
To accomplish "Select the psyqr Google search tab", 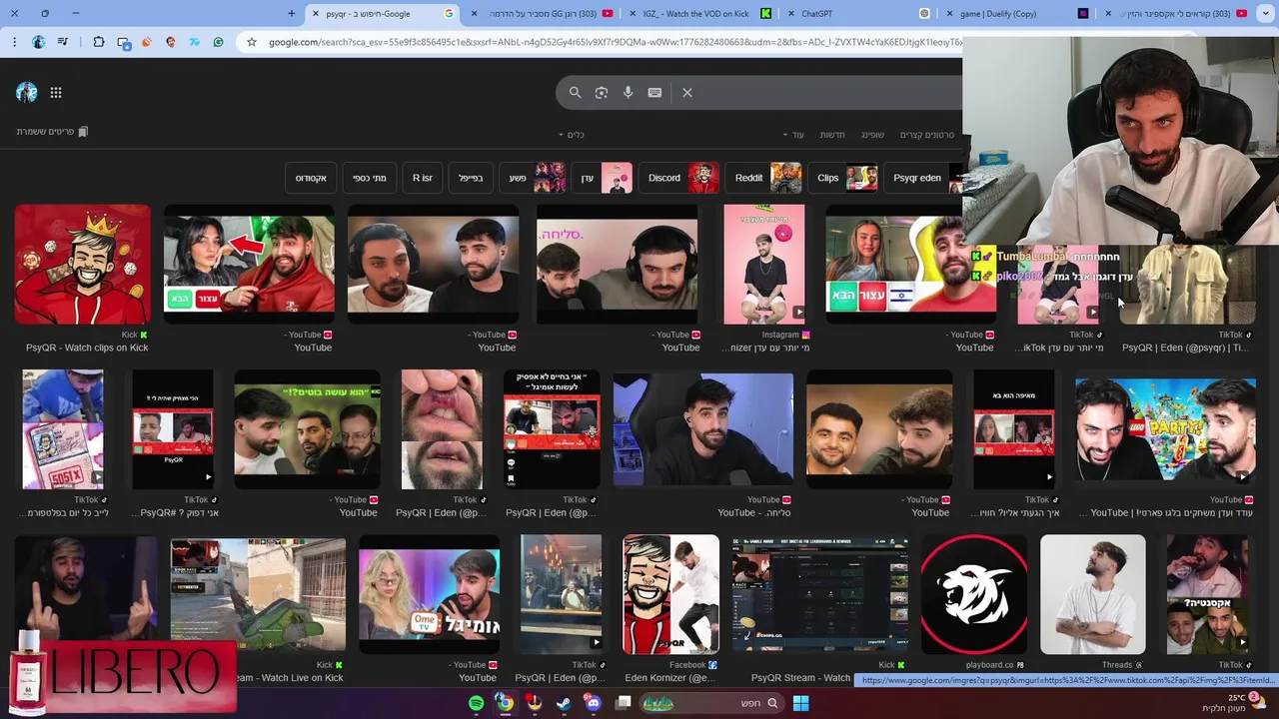I will click(x=380, y=13).
